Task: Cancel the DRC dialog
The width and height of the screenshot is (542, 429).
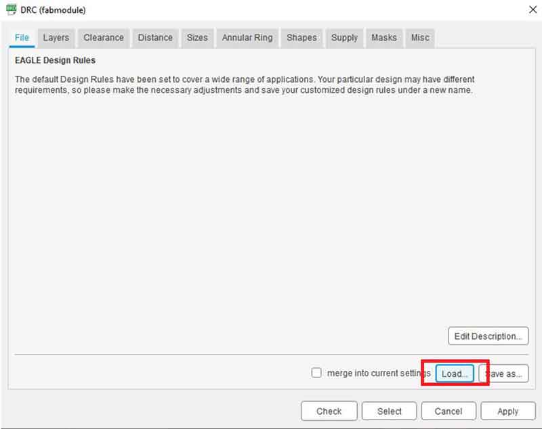Action: point(449,411)
